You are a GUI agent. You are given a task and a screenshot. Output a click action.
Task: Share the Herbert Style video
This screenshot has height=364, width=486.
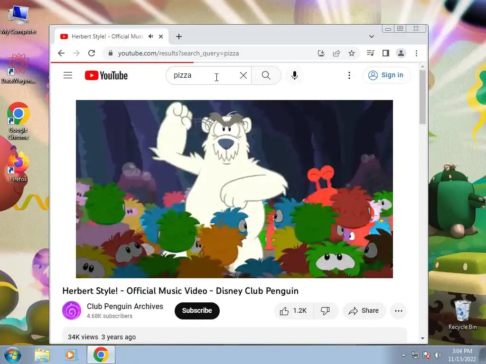364,311
